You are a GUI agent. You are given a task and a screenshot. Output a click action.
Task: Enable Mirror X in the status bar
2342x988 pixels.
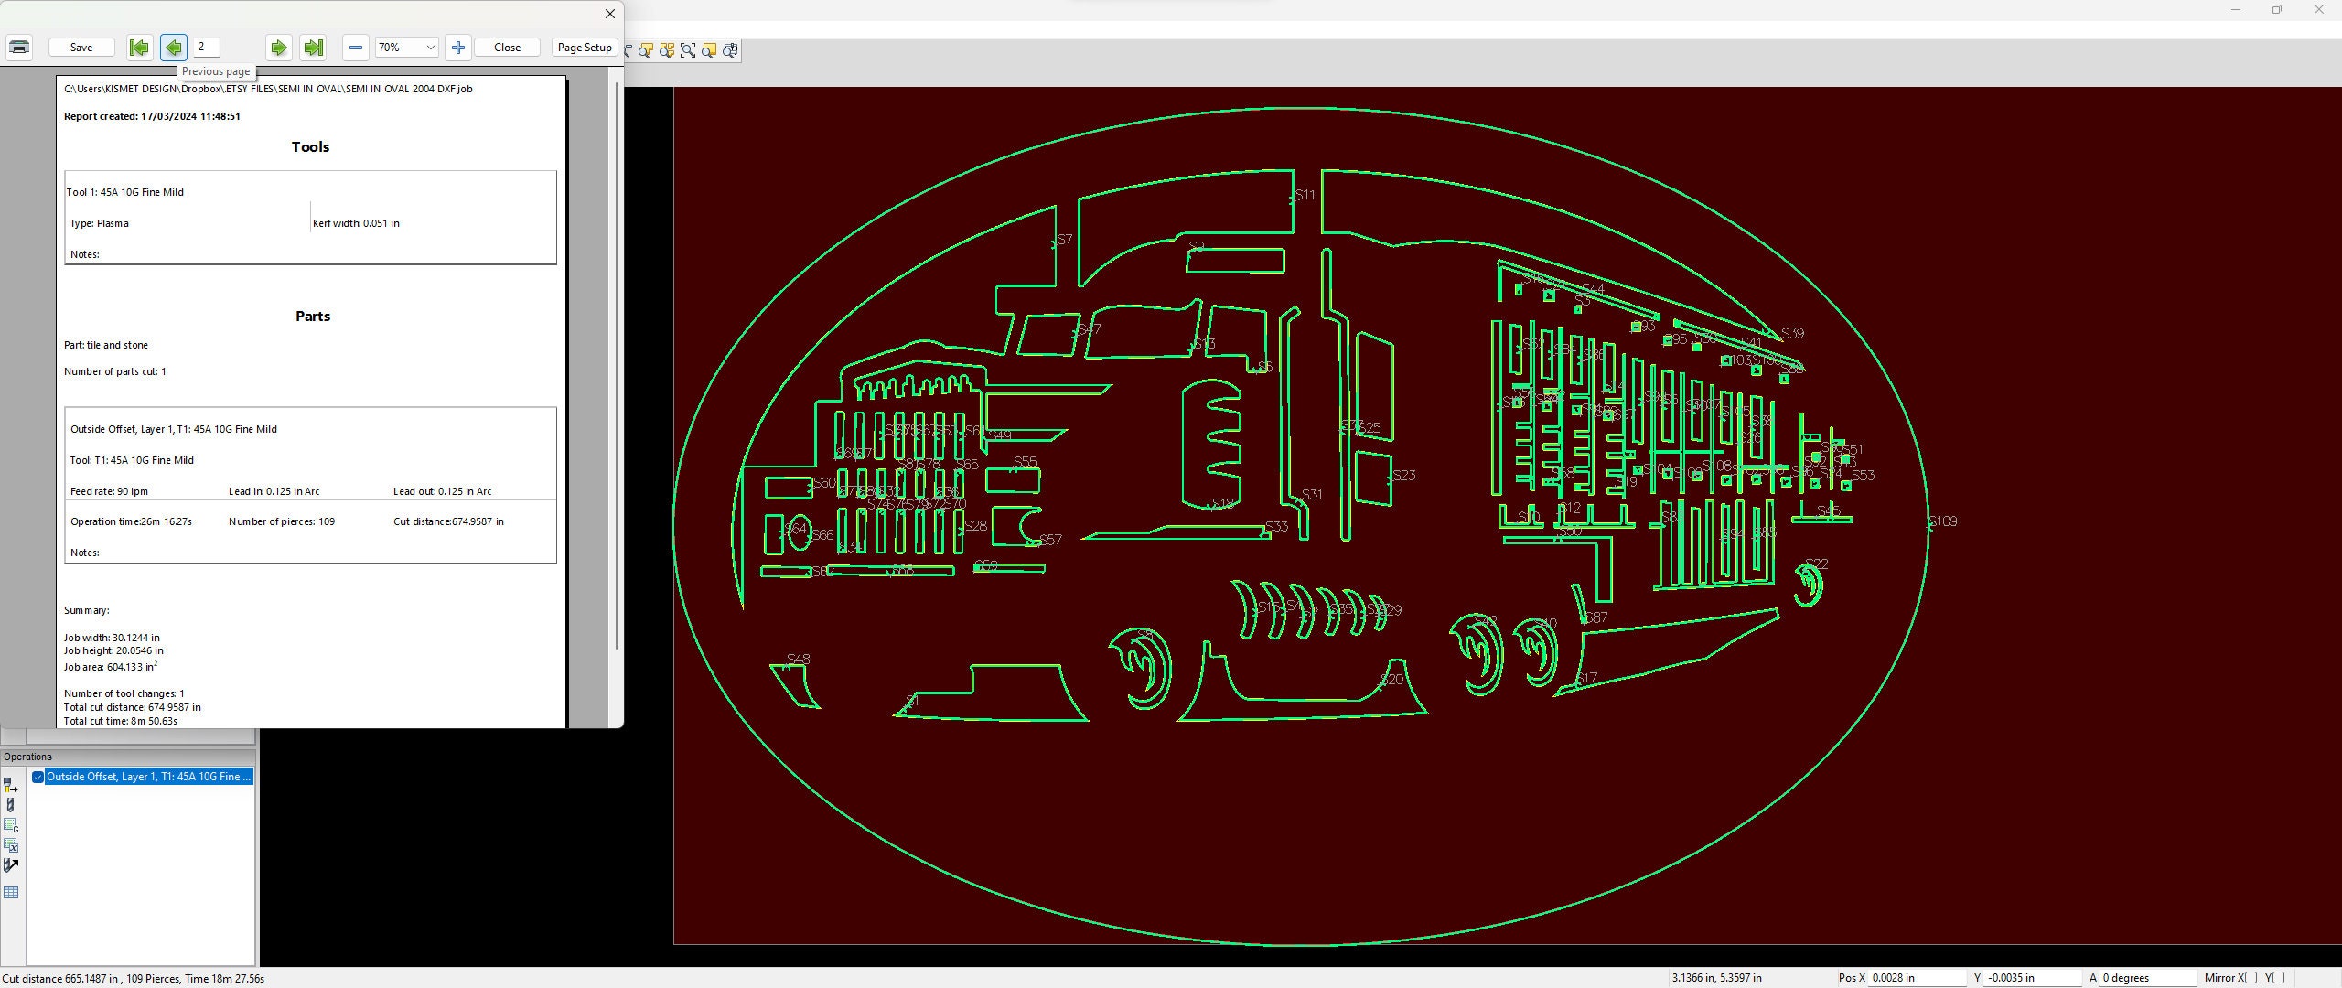[2251, 978]
